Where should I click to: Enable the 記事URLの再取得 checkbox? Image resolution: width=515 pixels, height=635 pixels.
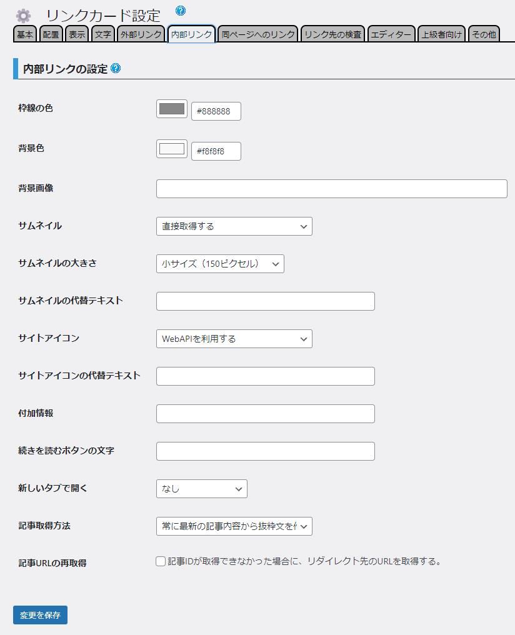[161, 561]
